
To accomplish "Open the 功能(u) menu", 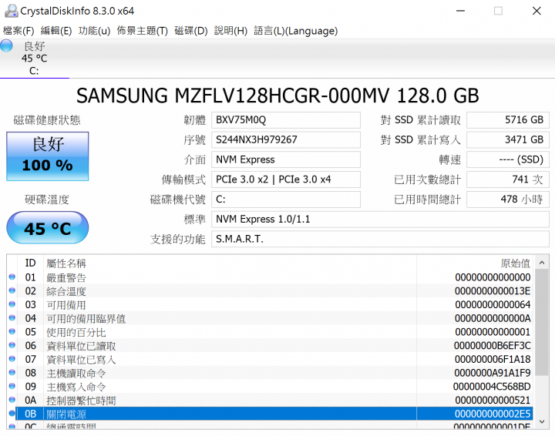I will point(94,31).
